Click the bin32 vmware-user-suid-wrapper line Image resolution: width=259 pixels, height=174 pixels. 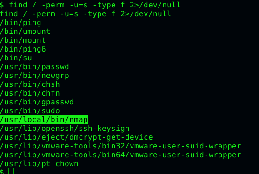(x=120, y=146)
